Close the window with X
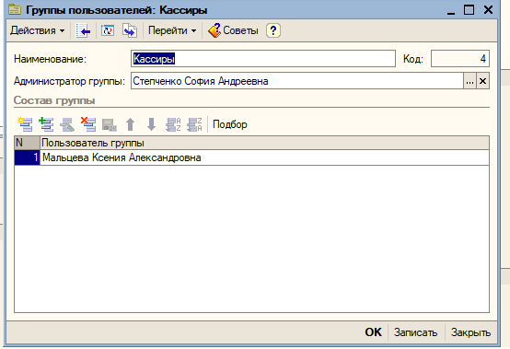 (x=488, y=10)
